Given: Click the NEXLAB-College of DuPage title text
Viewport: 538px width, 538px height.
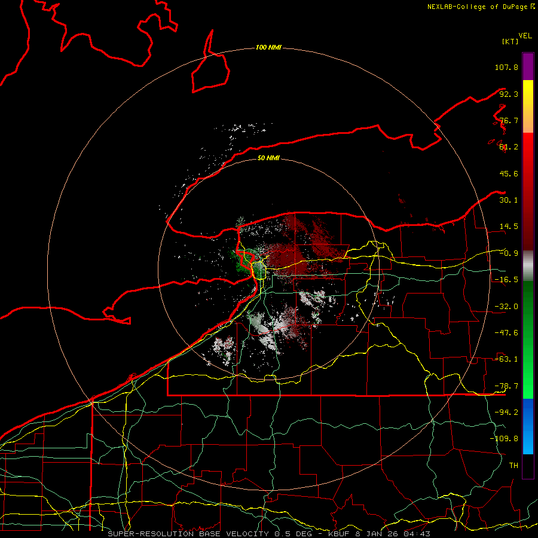Looking at the screenshot, I should (481, 7).
